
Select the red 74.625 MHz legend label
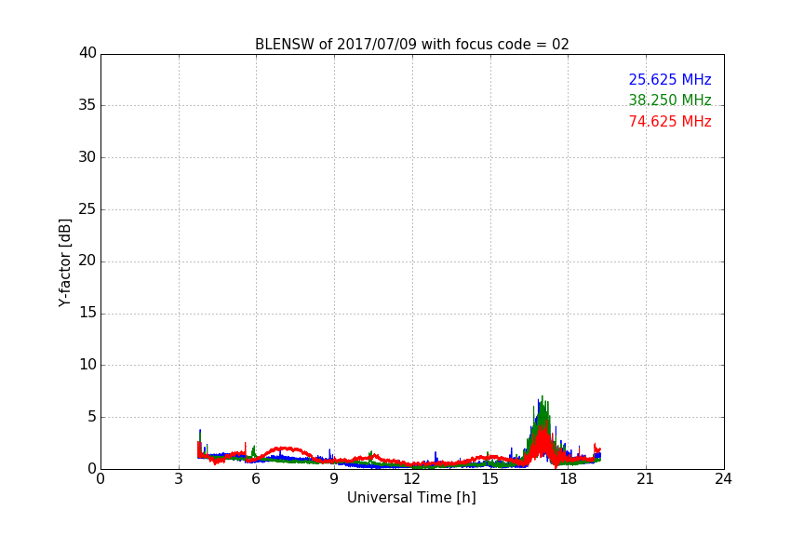(x=670, y=122)
